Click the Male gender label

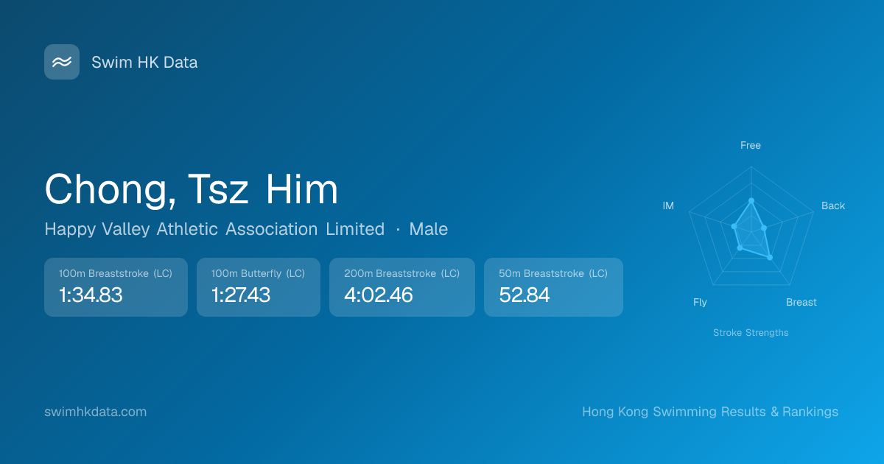(x=429, y=229)
